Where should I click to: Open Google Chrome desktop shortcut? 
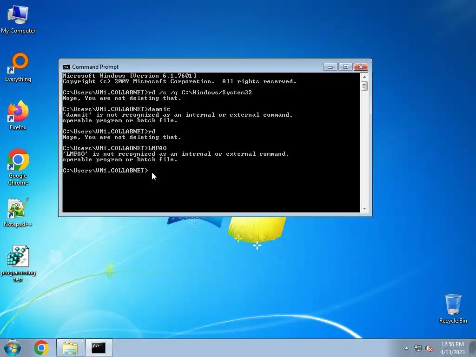(x=18, y=167)
